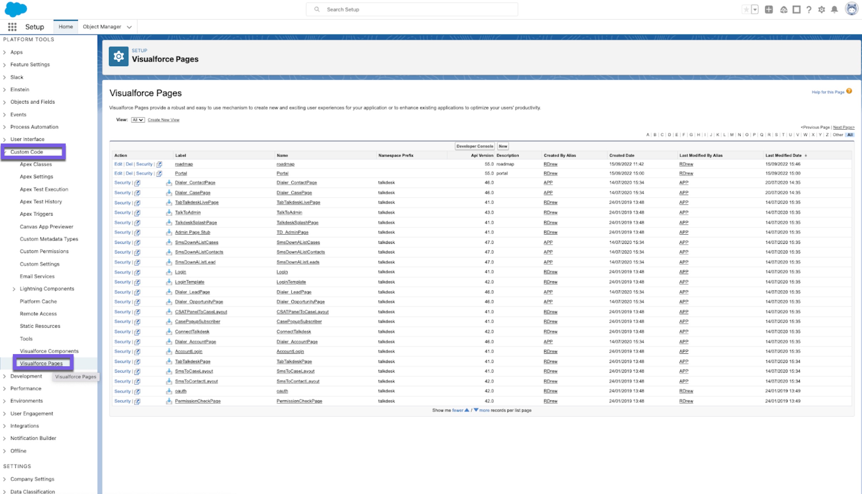Switch to the Object Manager tab

pyautogui.click(x=101, y=26)
